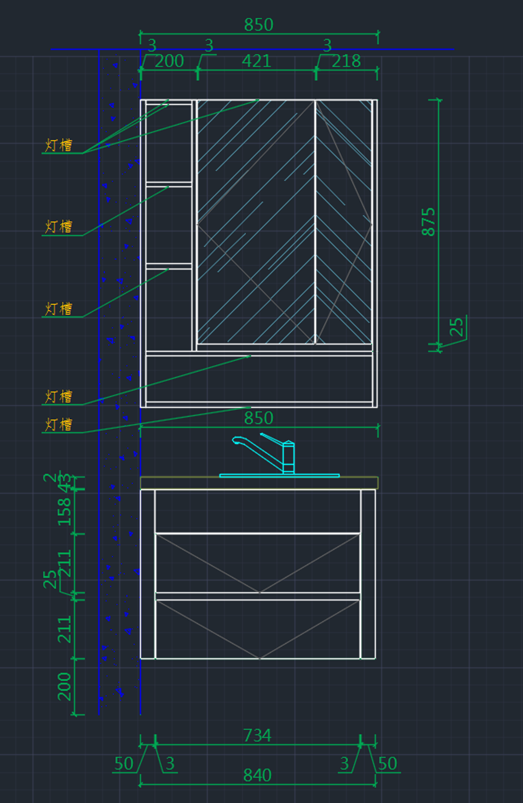Click the 850 dimension below mirror cabinet
The image size is (523, 803).
258,419
